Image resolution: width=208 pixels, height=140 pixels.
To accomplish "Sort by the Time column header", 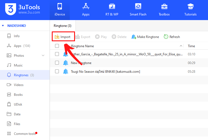I will click(x=191, y=46).
